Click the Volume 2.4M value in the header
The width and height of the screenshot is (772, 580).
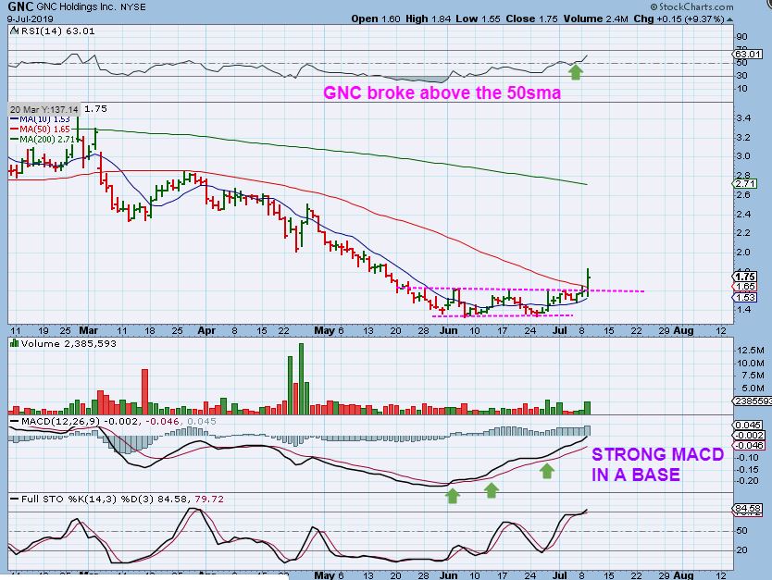click(x=596, y=19)
